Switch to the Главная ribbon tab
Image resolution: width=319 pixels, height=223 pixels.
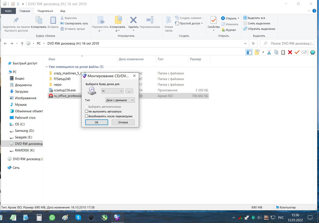(x=25, y=11)
